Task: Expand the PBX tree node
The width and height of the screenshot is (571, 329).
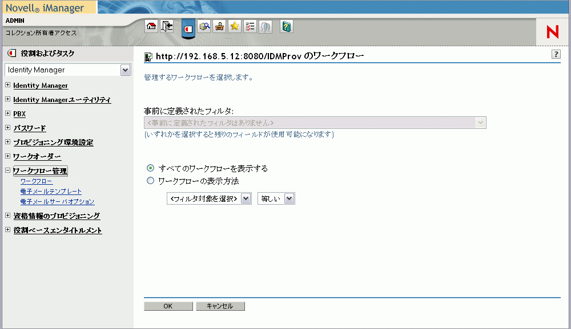Action: click(7, 113)
